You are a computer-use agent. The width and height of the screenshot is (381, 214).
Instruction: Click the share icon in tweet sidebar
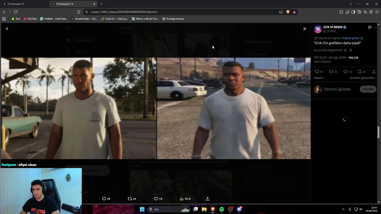tap(374, 72)
